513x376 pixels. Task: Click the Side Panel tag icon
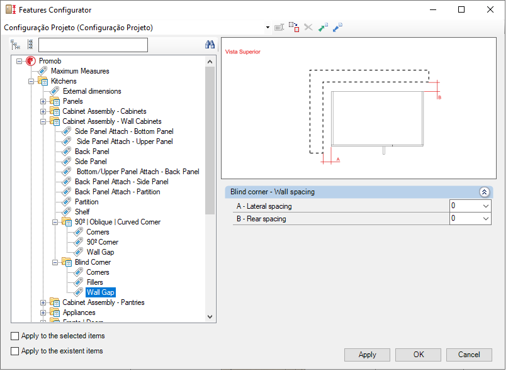pyautogui.click(x=67, y=162)
